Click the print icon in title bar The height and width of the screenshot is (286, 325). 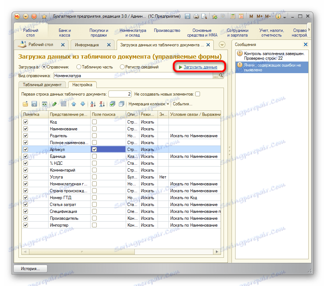(x=196, y=16)
